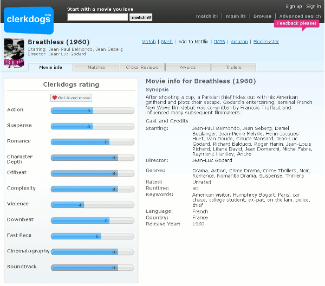The width and height of the screenshot is (325, 286).
Task: Switch to the Movie info tab
Action: 50,67
